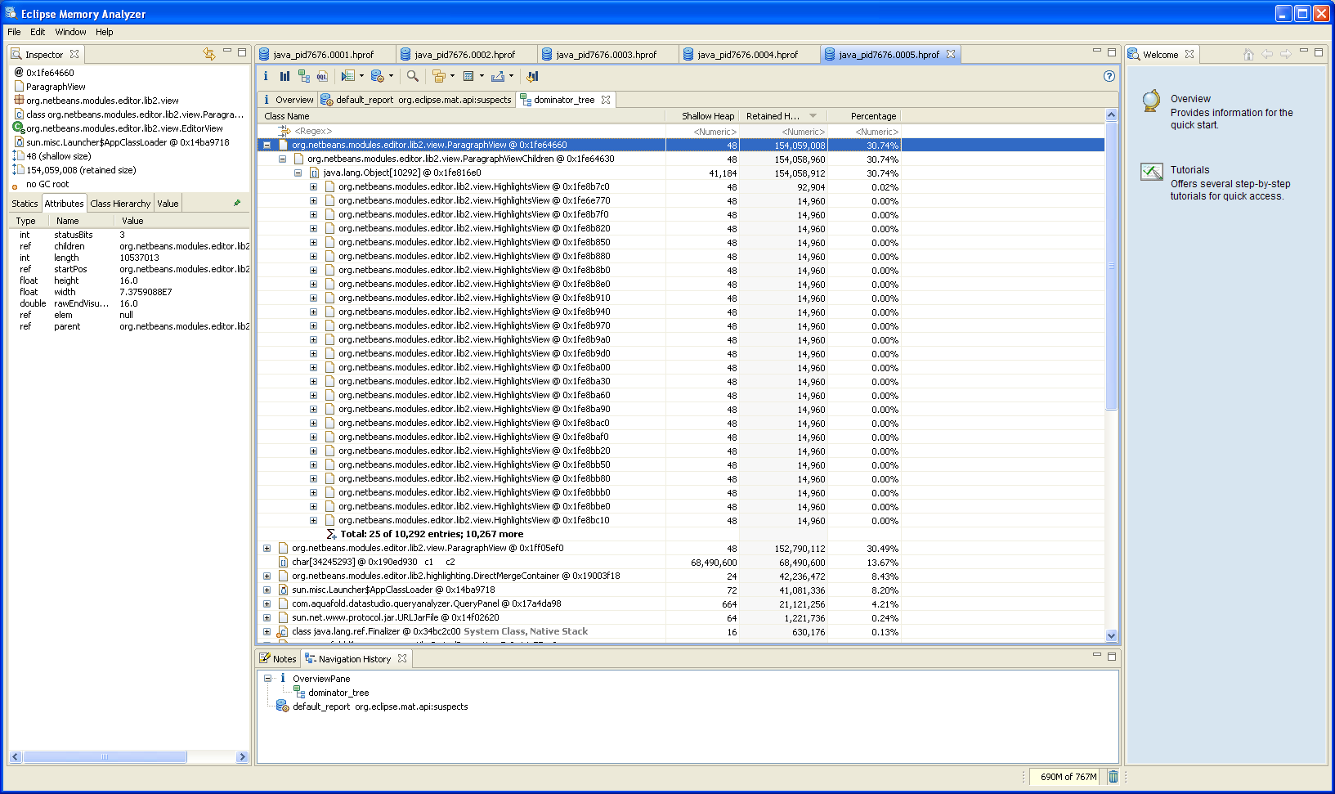Click the Group Result By icon
The image size is (1335, 794).
(439, 76)
